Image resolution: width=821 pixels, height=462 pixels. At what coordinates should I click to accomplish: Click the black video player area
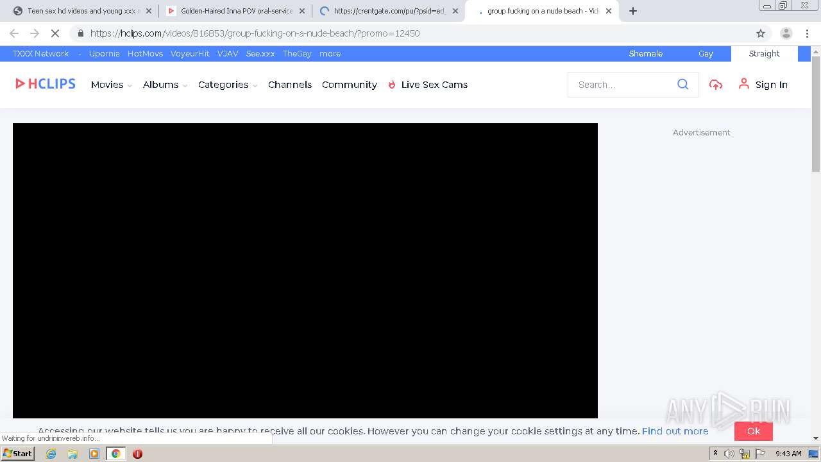point(305,271)
